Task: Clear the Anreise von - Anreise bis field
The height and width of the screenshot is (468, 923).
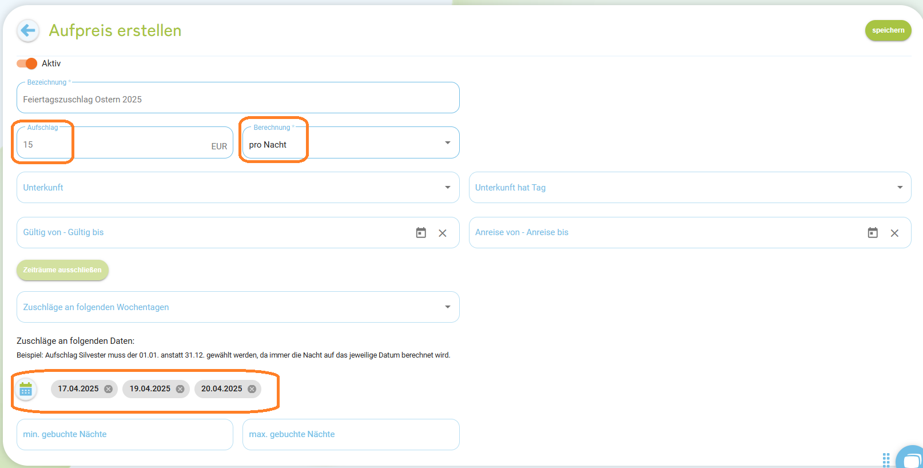Action: pos(894,233)
